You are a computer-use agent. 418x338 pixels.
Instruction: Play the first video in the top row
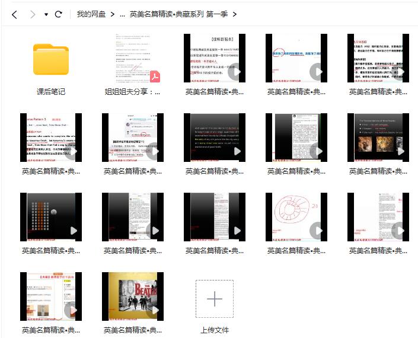click(215, 59)
